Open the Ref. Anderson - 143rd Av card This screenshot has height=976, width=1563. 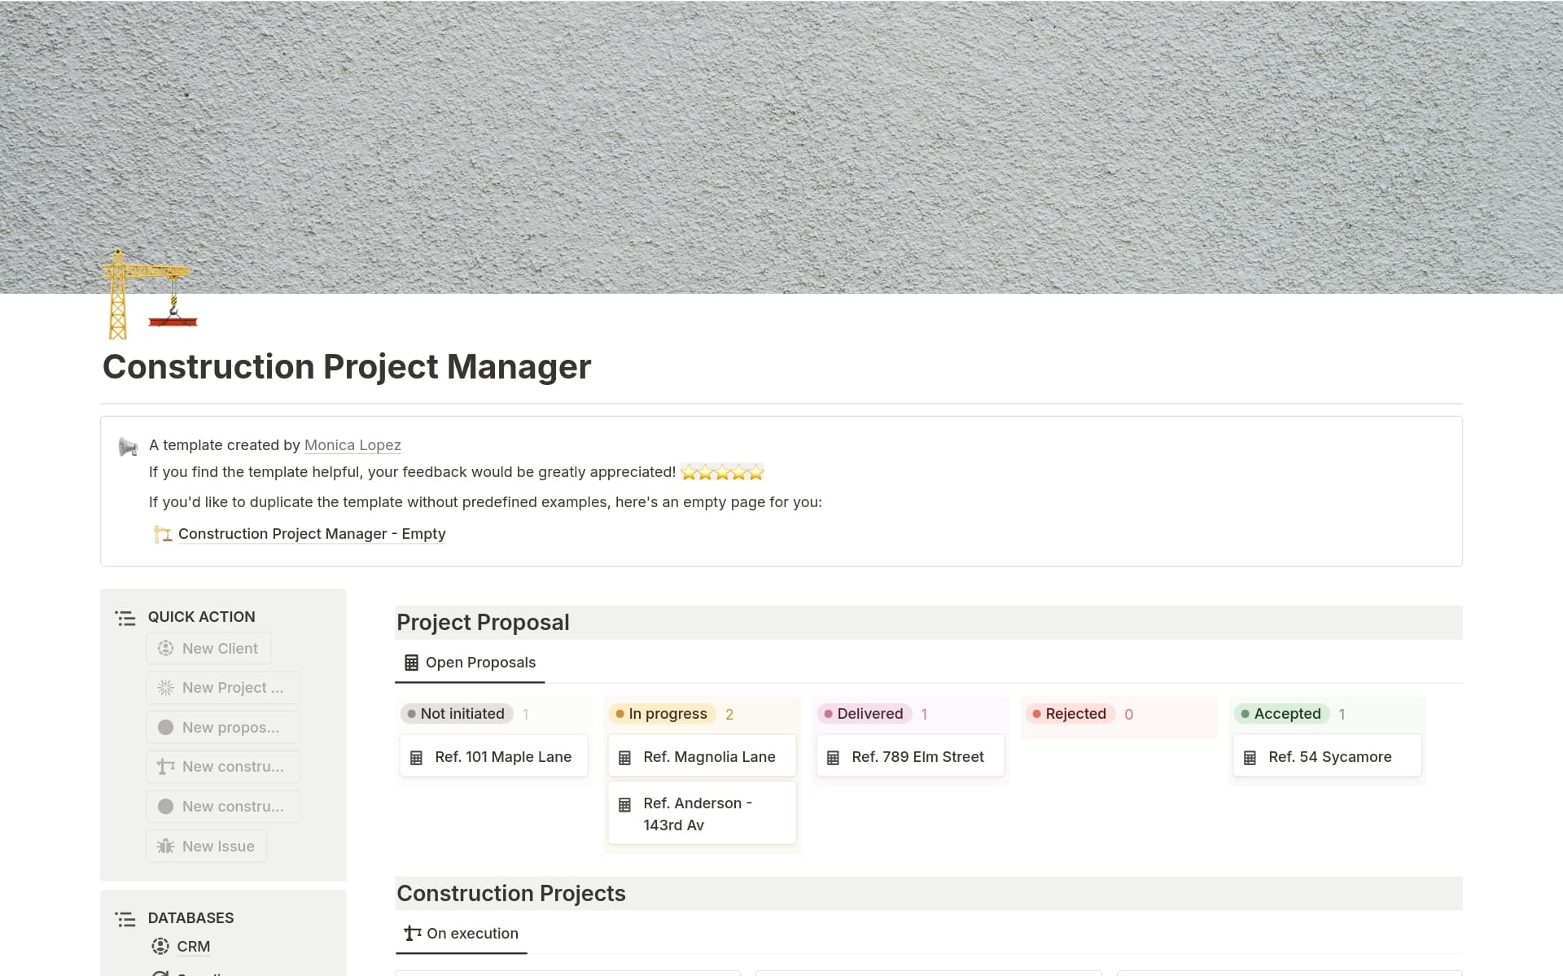tap(698, 814)
